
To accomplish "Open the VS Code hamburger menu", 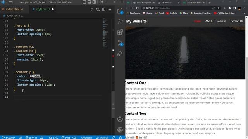I will click(x=11, y=2).
